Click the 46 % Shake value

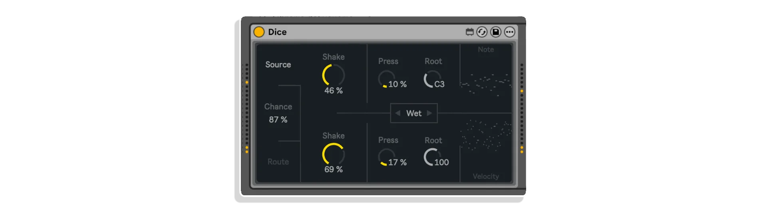coord(334,91)
